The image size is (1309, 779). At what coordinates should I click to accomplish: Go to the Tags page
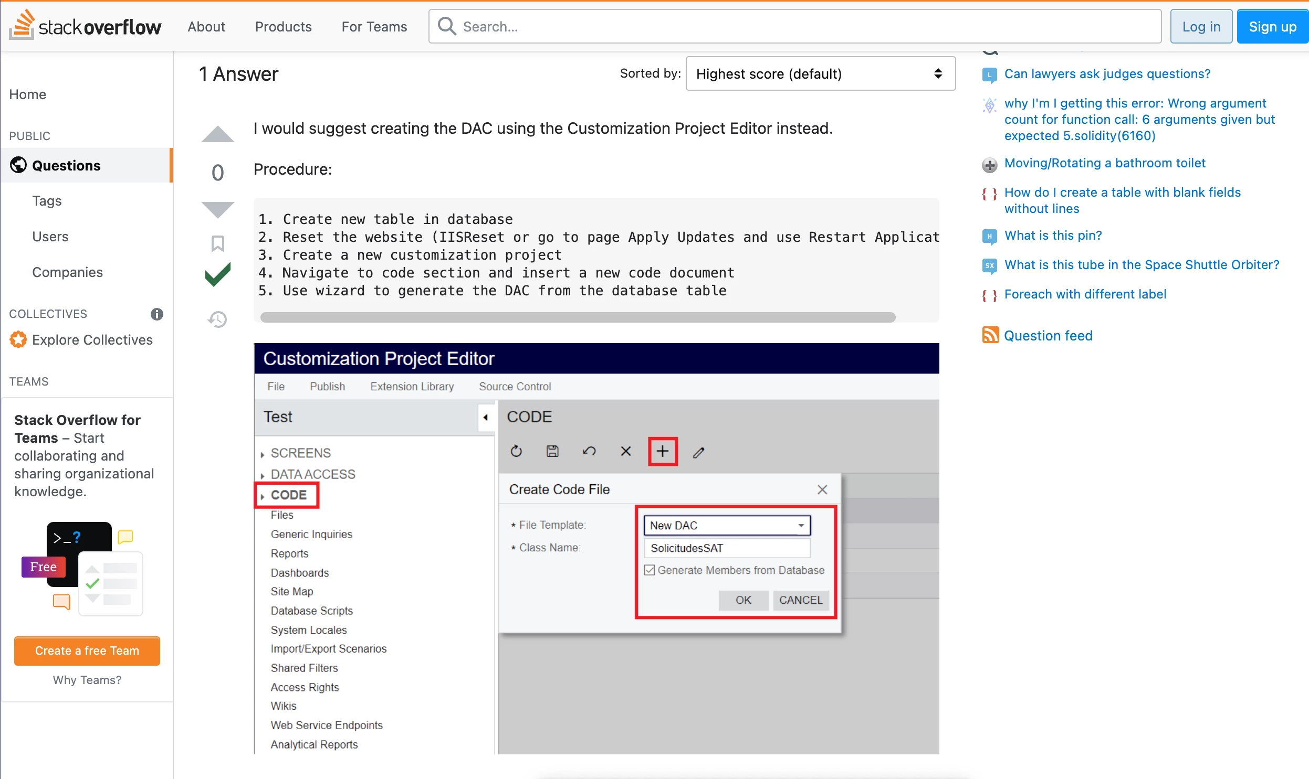47,201
